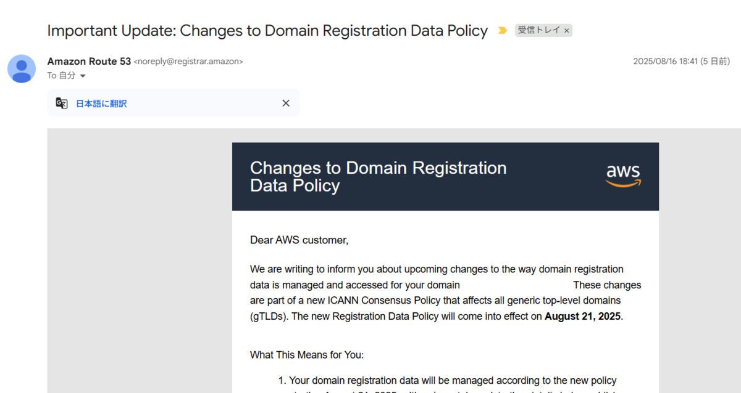Click the yellow importance marker icon
The width and height of the screenshot is (741, 393).
pos(502,30)
